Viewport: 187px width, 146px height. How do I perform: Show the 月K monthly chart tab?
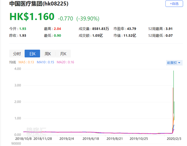tap(63, 54)
